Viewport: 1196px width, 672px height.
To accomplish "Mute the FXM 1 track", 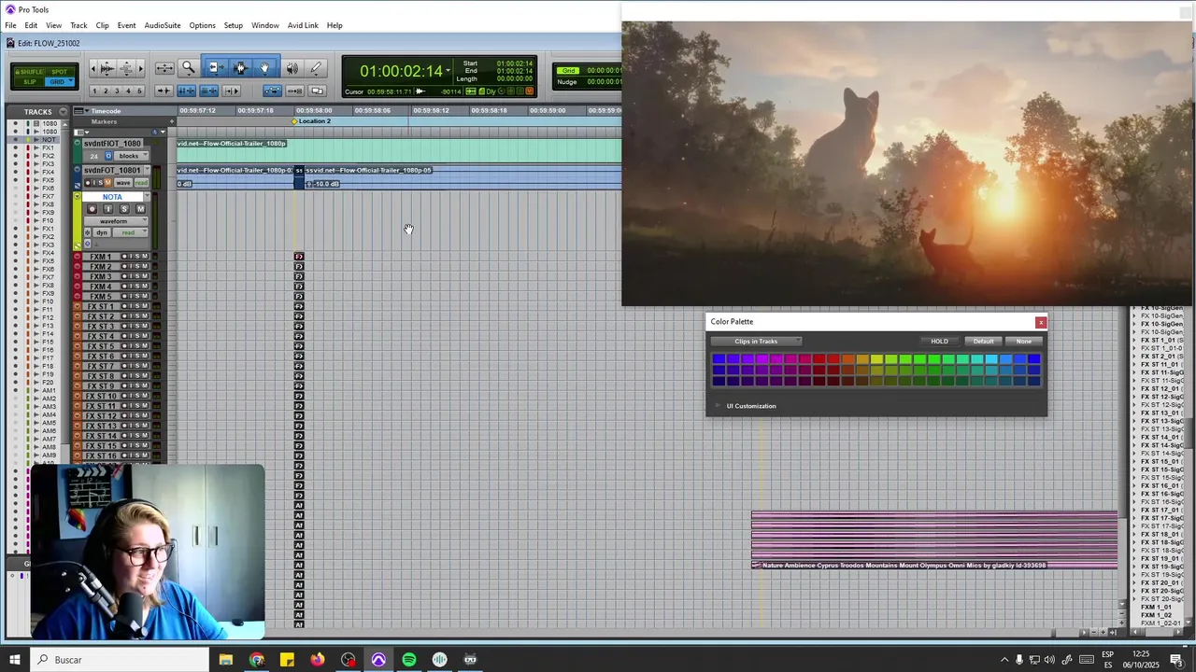I will click(145, 256).
